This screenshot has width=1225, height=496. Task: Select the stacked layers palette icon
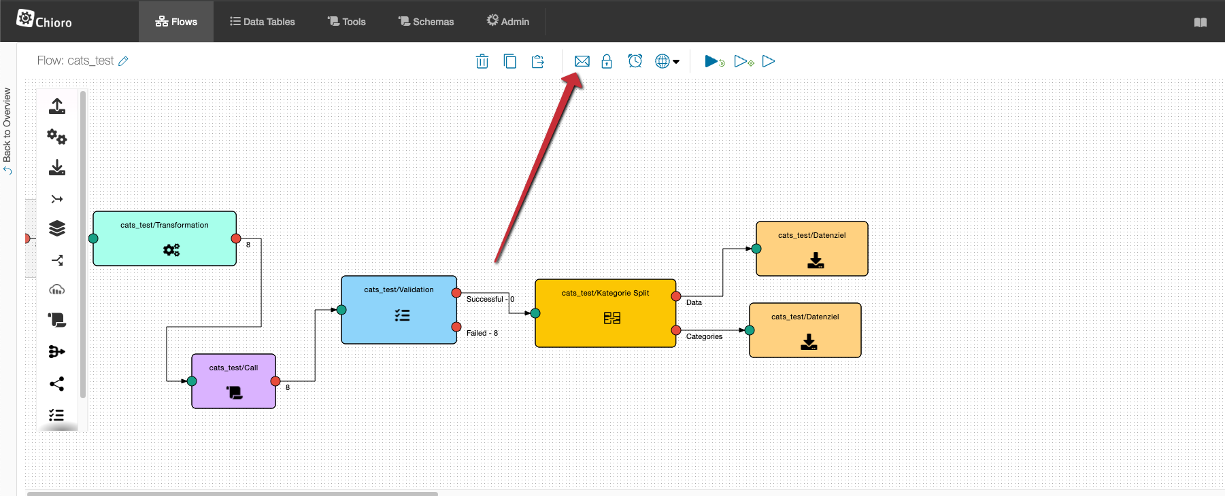(x=57, y=228)
